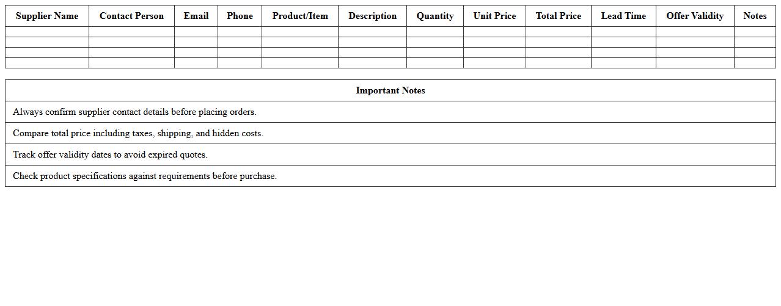Click the first empty cell under Supplier Name
This screenshot has width=781, height=306.
click(47, 32)
